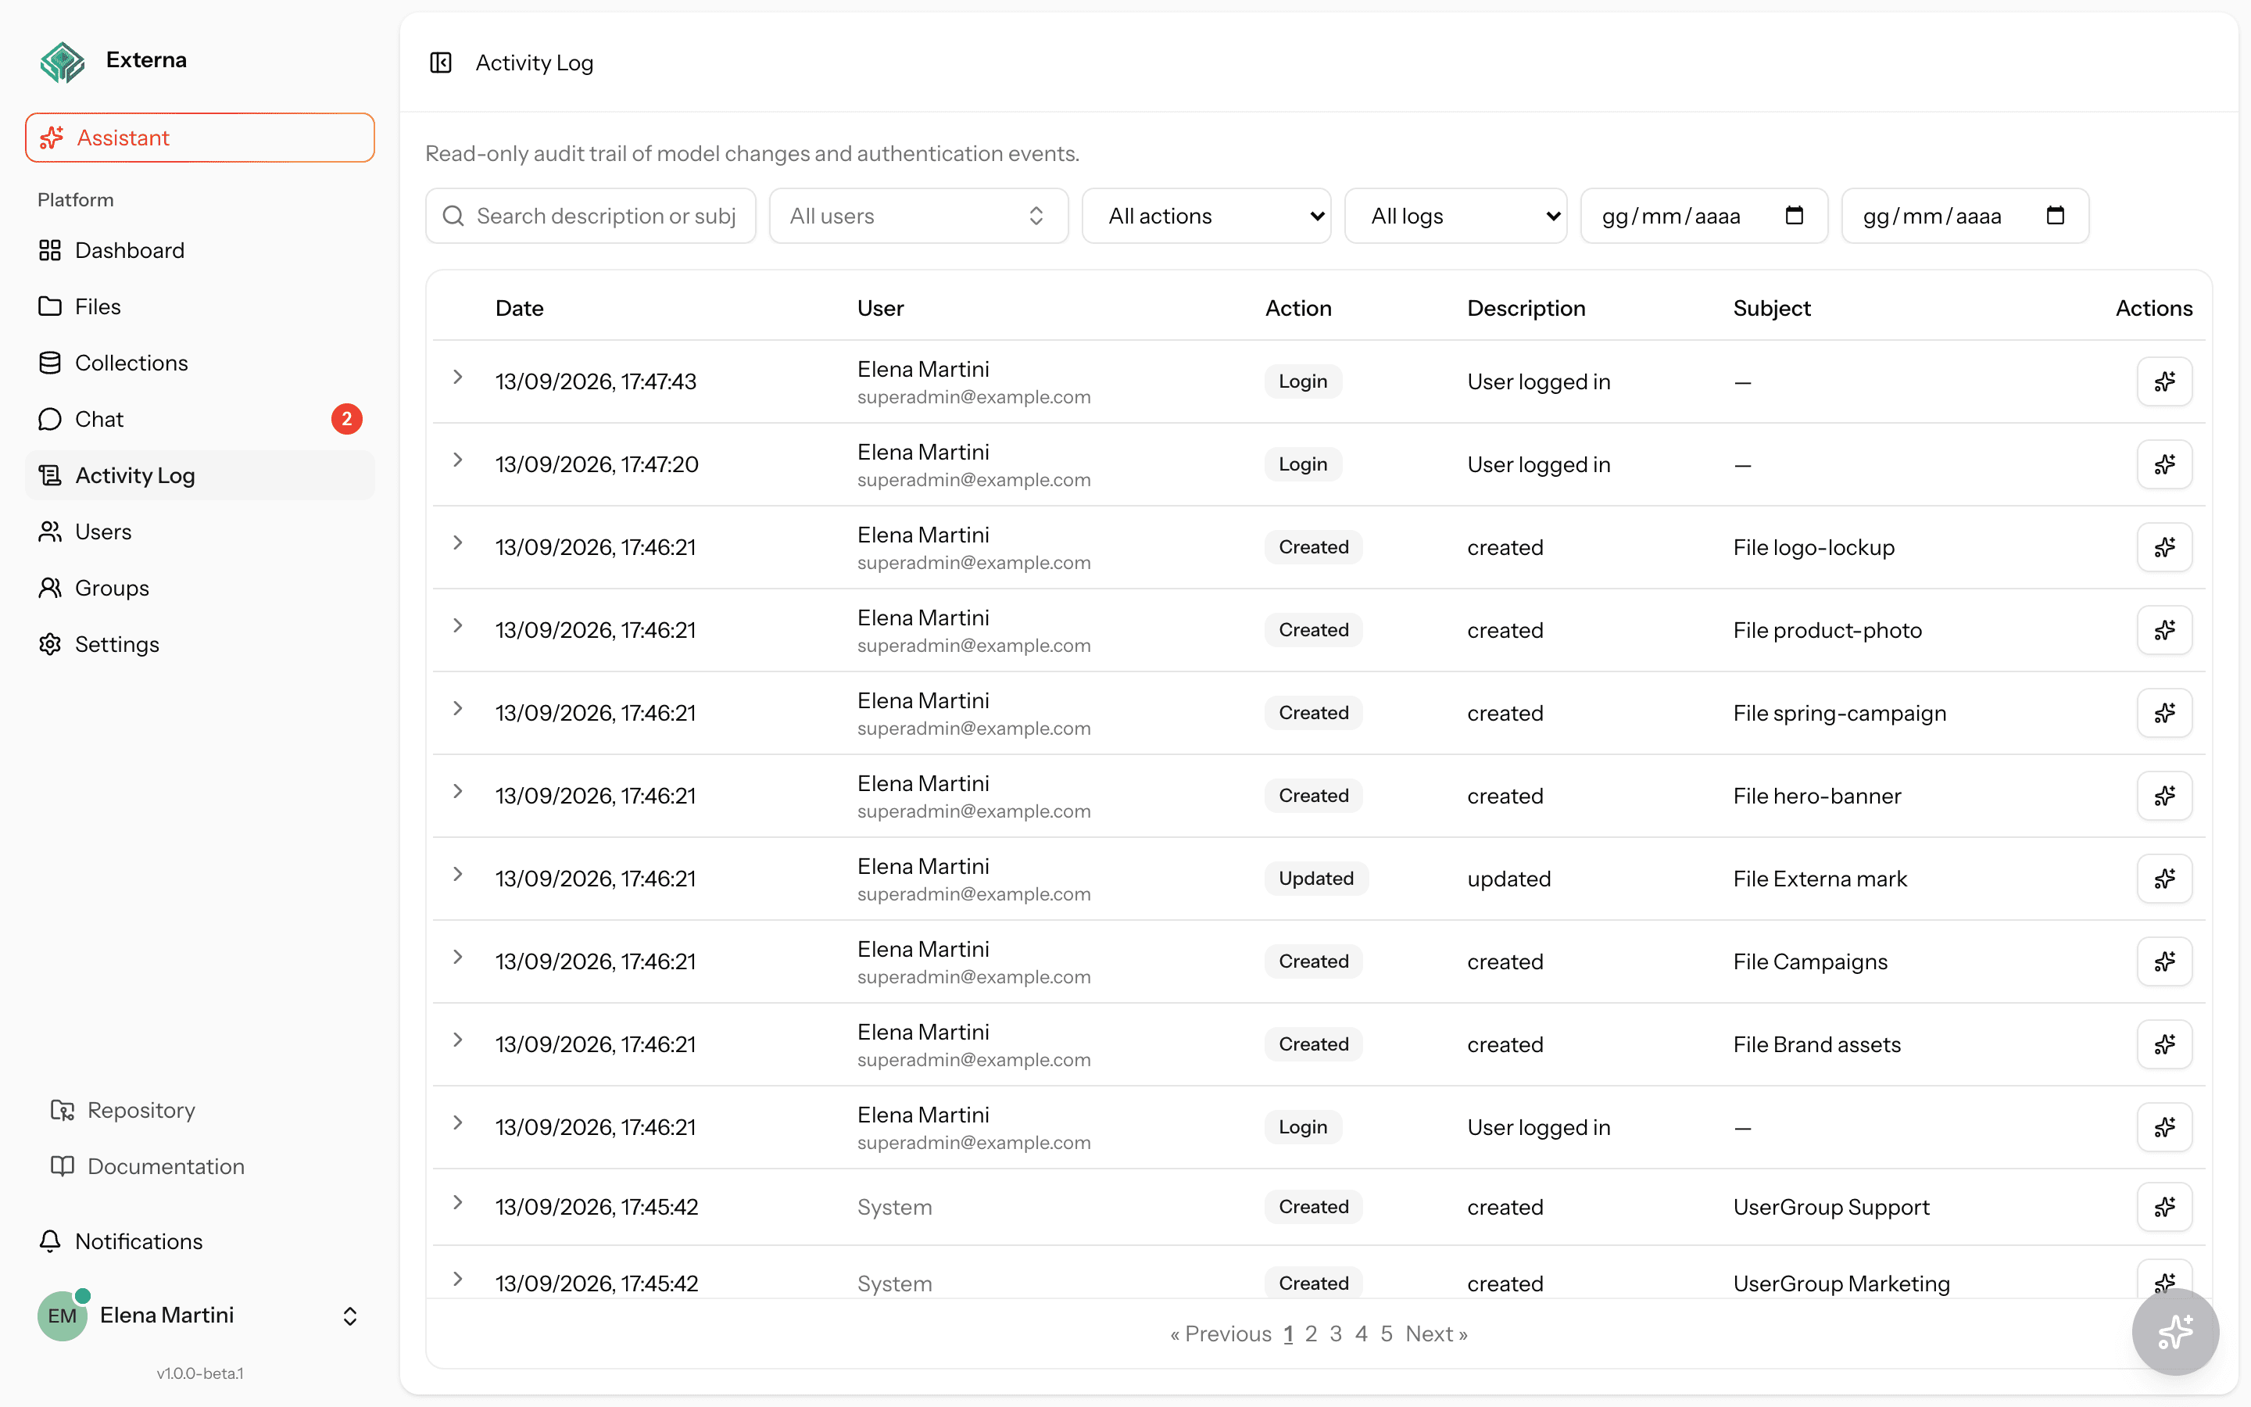Expand the 17:47:43 login row

point(458,377)
